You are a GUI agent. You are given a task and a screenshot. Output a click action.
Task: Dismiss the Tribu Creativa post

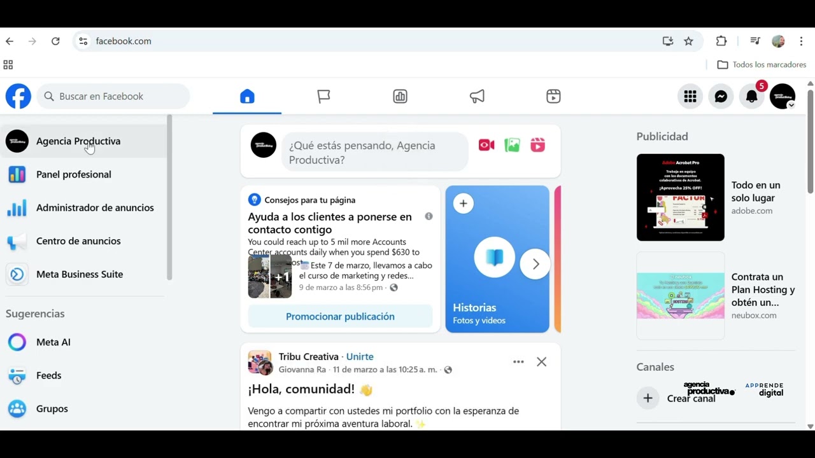(541, 362)
